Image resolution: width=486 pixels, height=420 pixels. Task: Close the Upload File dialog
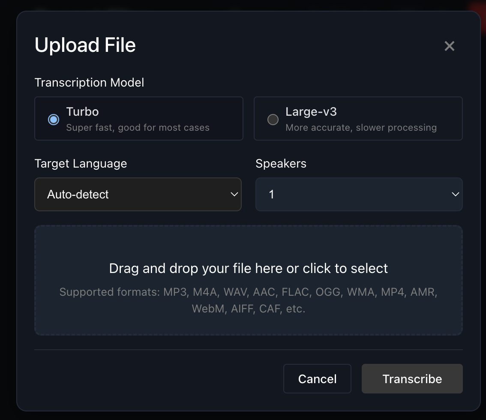pos(449,46)
